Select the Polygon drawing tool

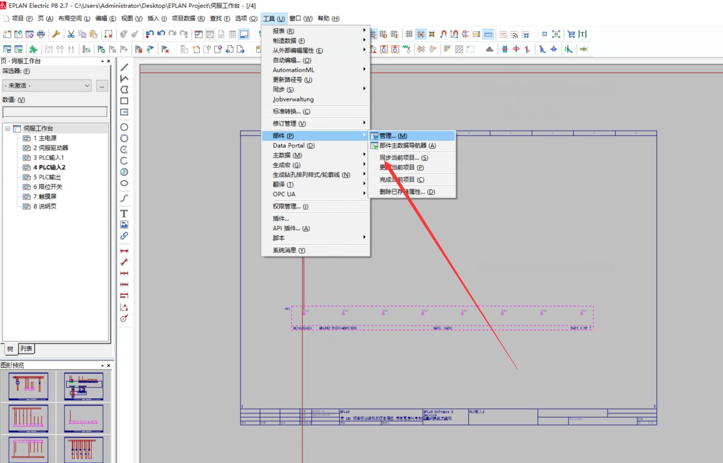click(x=124, y=89)
